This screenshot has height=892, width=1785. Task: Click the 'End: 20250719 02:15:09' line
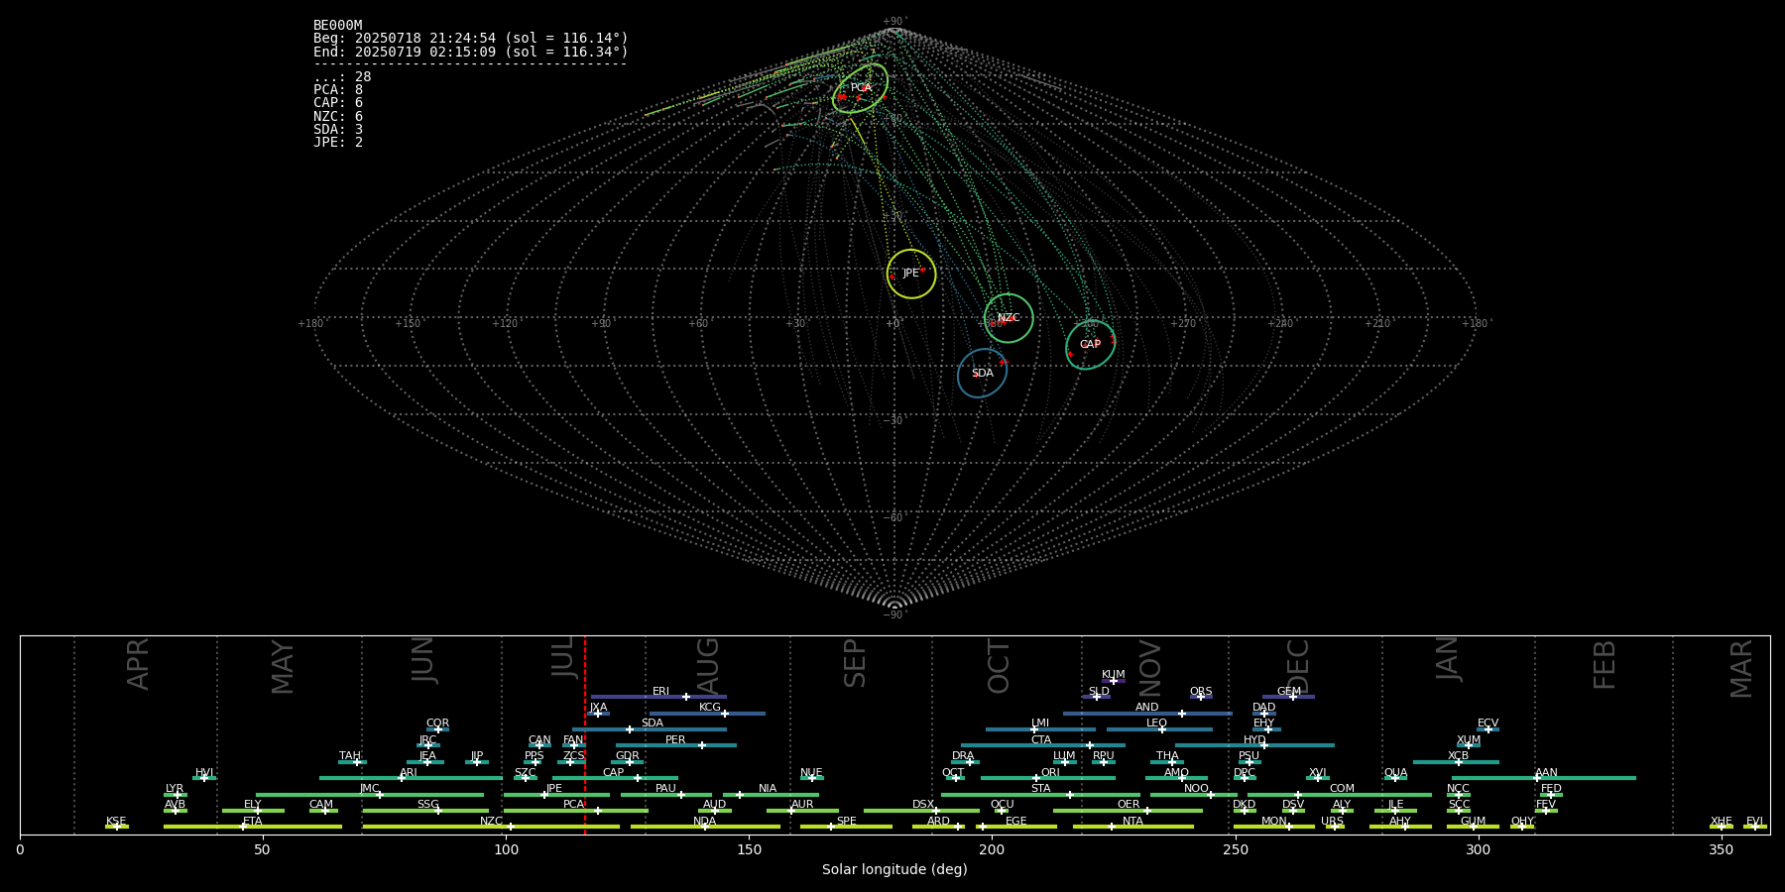click(x=471, y=52)
